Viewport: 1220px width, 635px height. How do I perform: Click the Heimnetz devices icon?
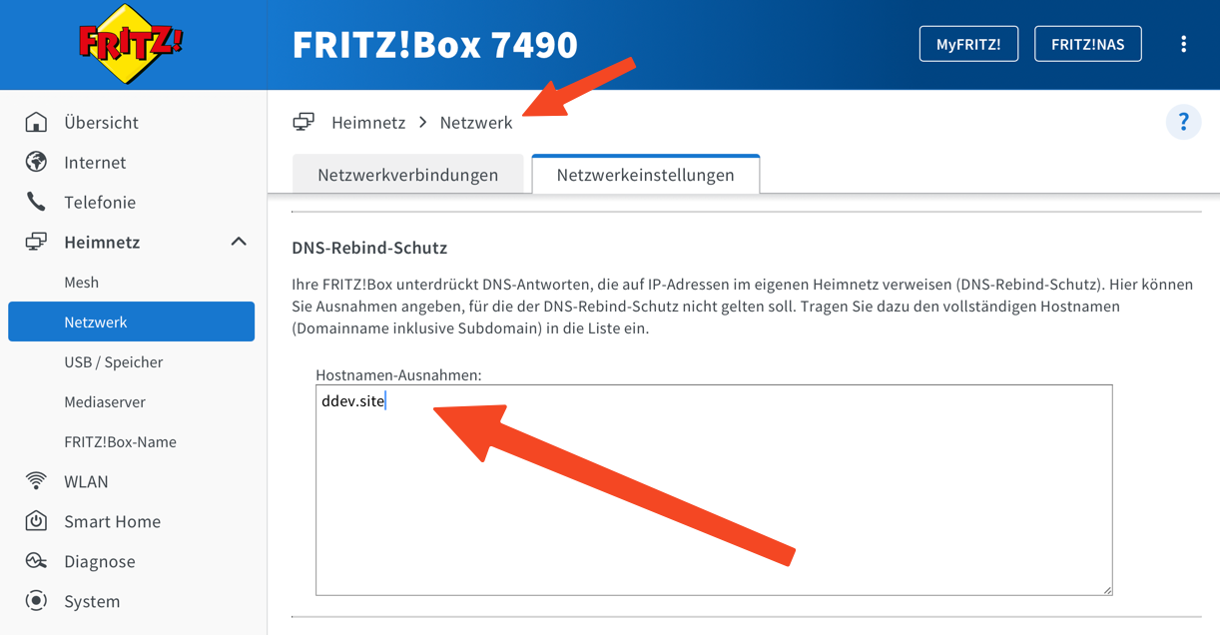click(x=36, y=242)
